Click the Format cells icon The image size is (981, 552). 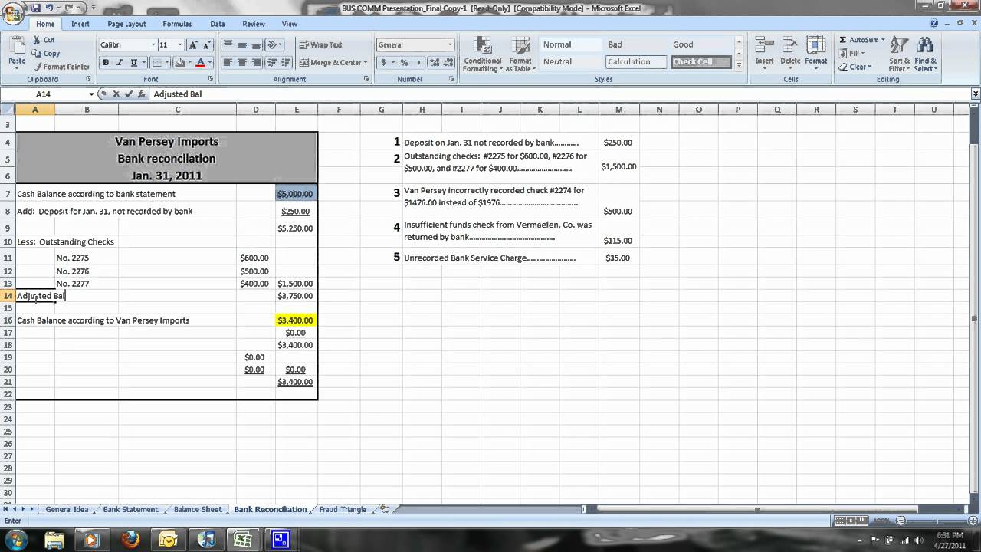pos(815,45)
